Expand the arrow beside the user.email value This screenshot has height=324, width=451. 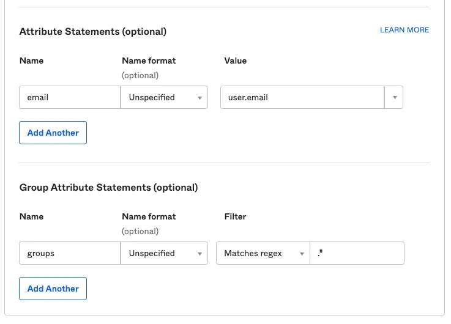[x=394, y=97]
